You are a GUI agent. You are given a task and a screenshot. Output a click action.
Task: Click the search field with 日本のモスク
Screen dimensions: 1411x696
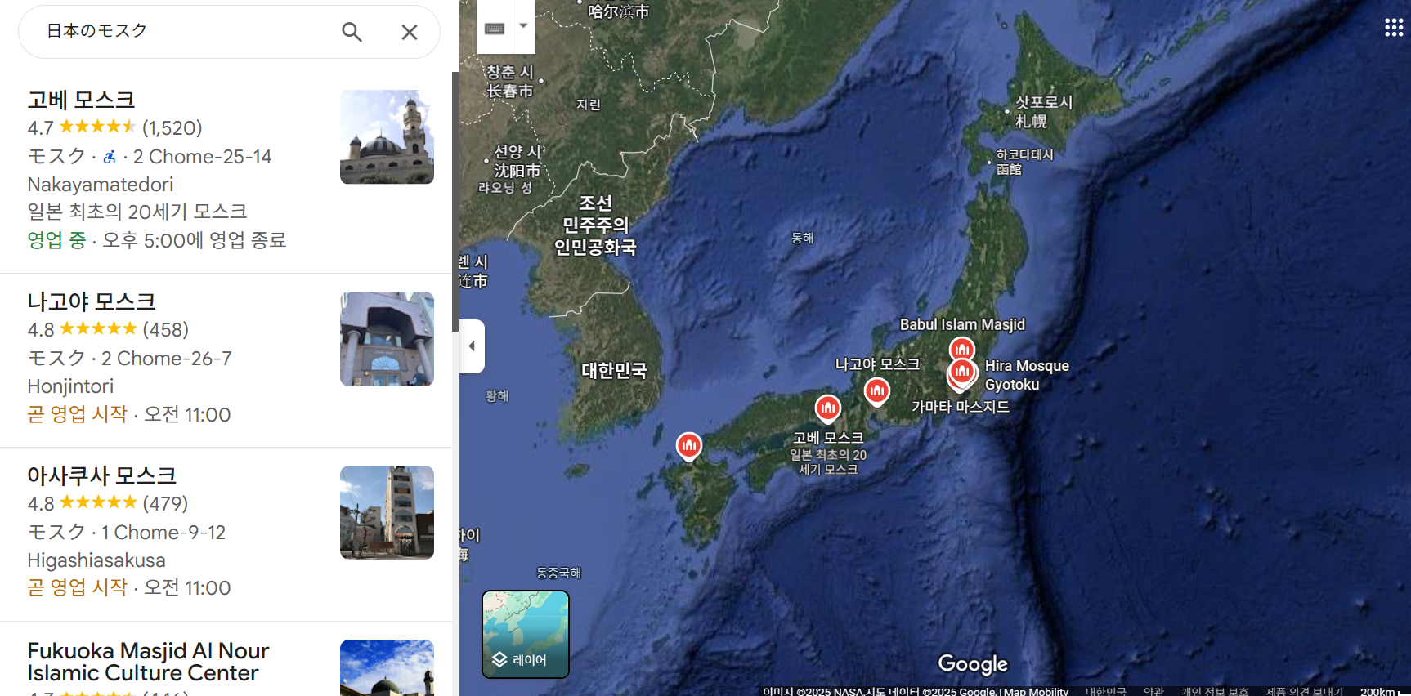click(x=184, y=31)
